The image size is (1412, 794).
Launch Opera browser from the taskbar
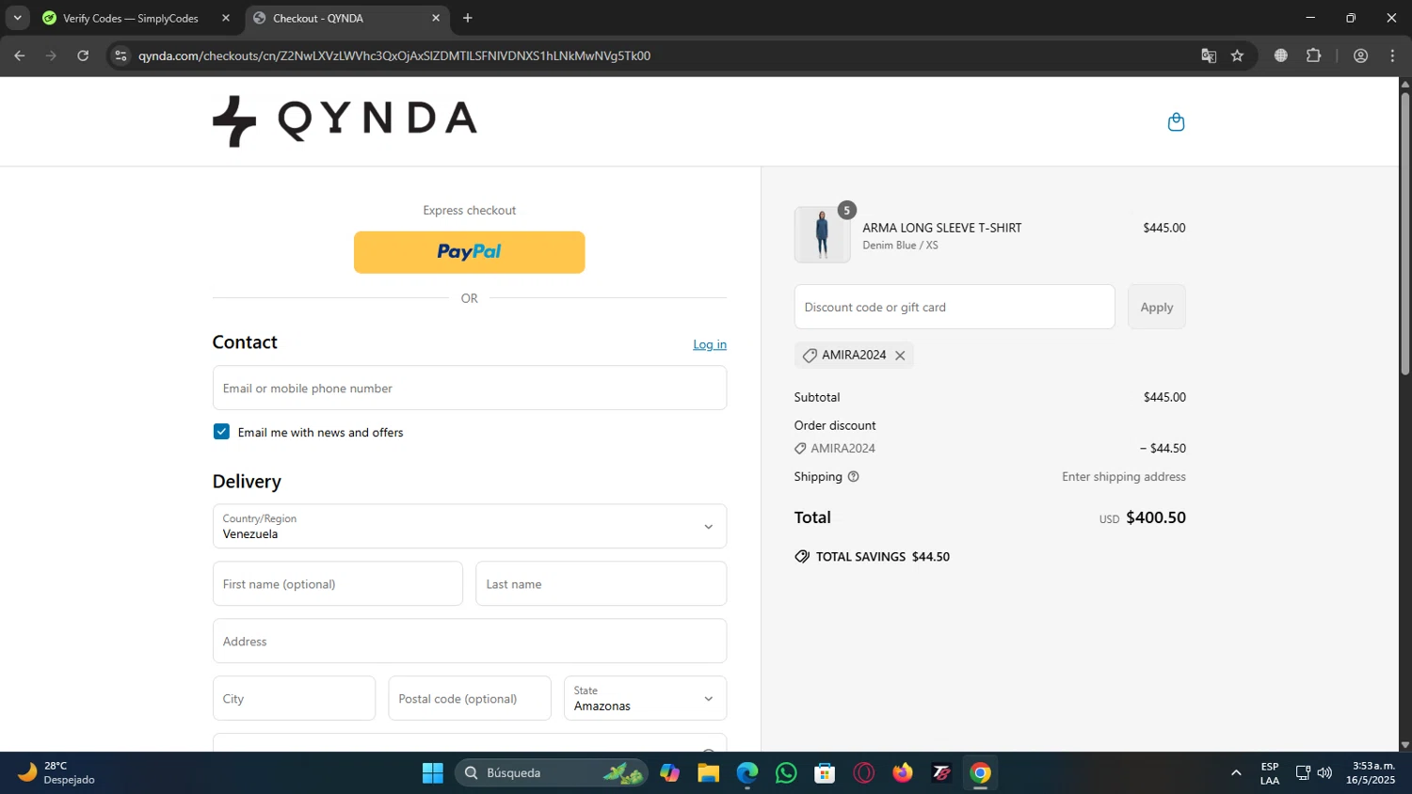tap(864, 773)
